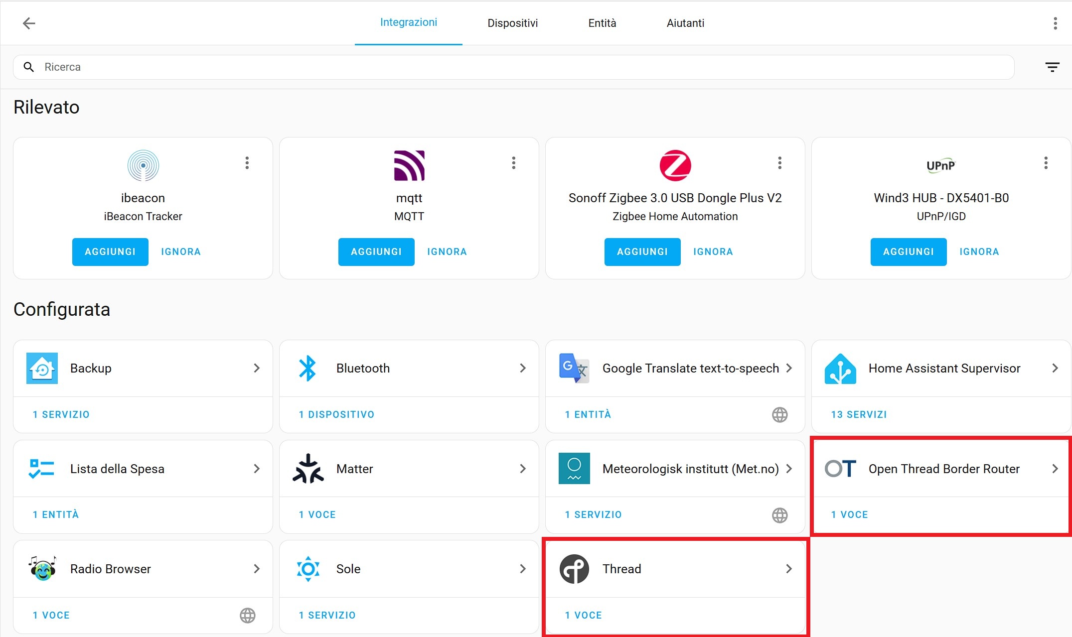Click the Thread integration icon

click(x=574, y=569)
